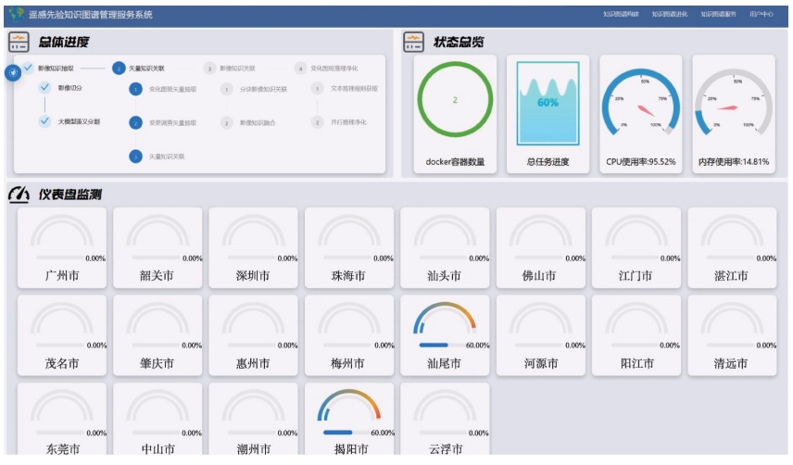This screenshot has height=465, width=793.
Task: Open the 知识图谱构建 menu
Action: [621, 15]
